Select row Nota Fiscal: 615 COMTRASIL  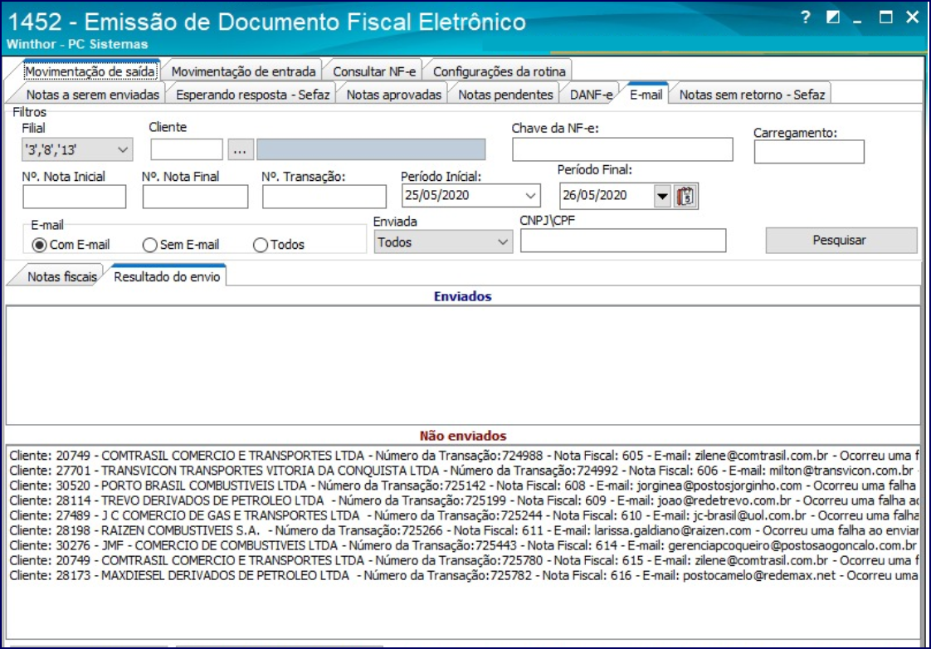463,560
